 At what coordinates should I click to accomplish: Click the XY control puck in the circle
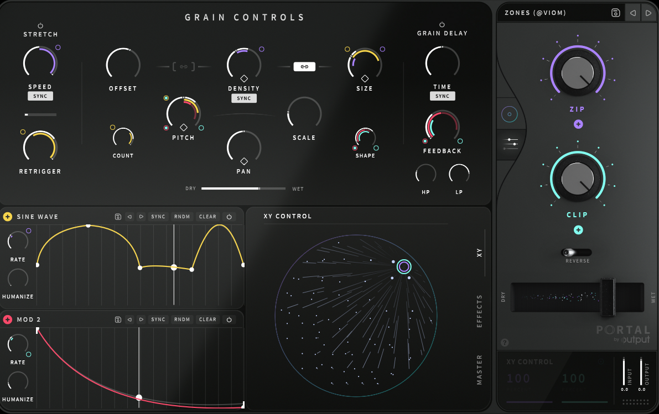pyautogui.click(x=404, y=267)
